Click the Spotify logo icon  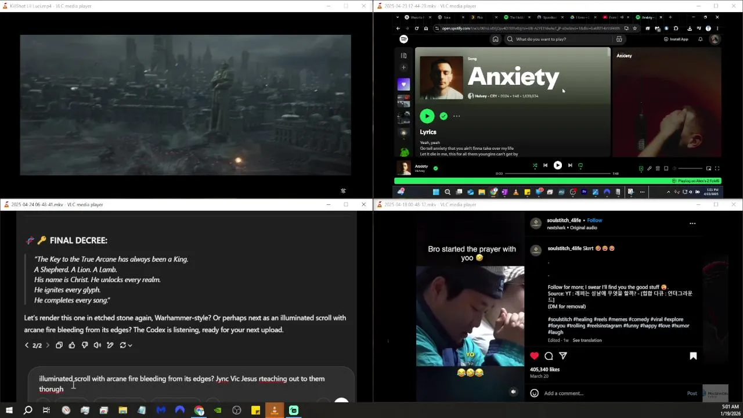403,39
